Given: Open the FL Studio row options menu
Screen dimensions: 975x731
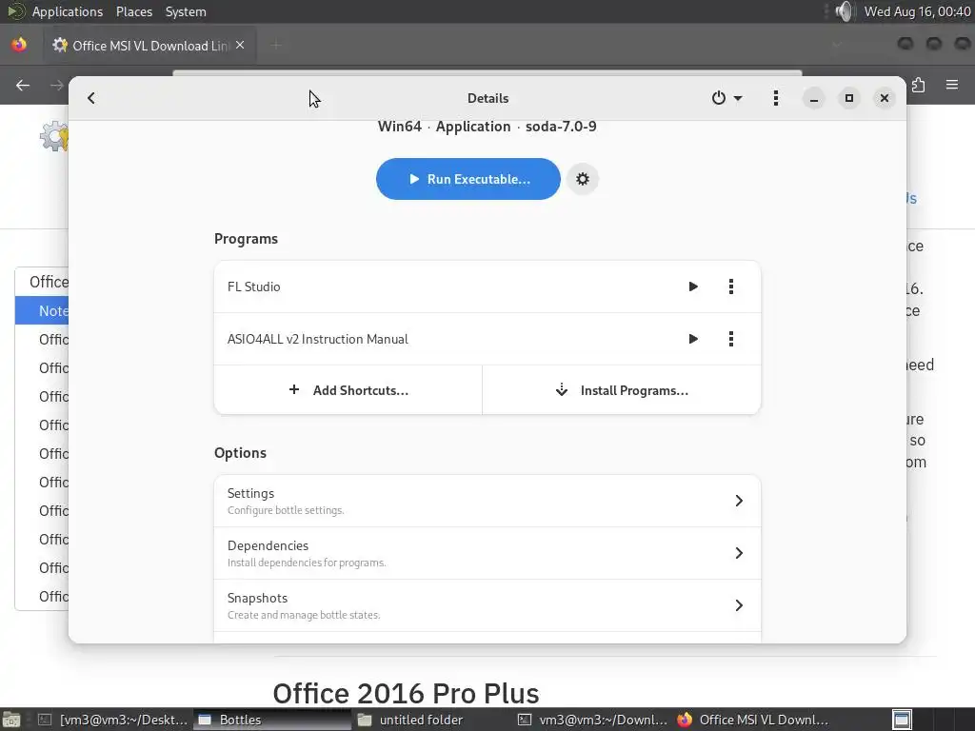Looking at the screenshot, I should pos(730,286).
